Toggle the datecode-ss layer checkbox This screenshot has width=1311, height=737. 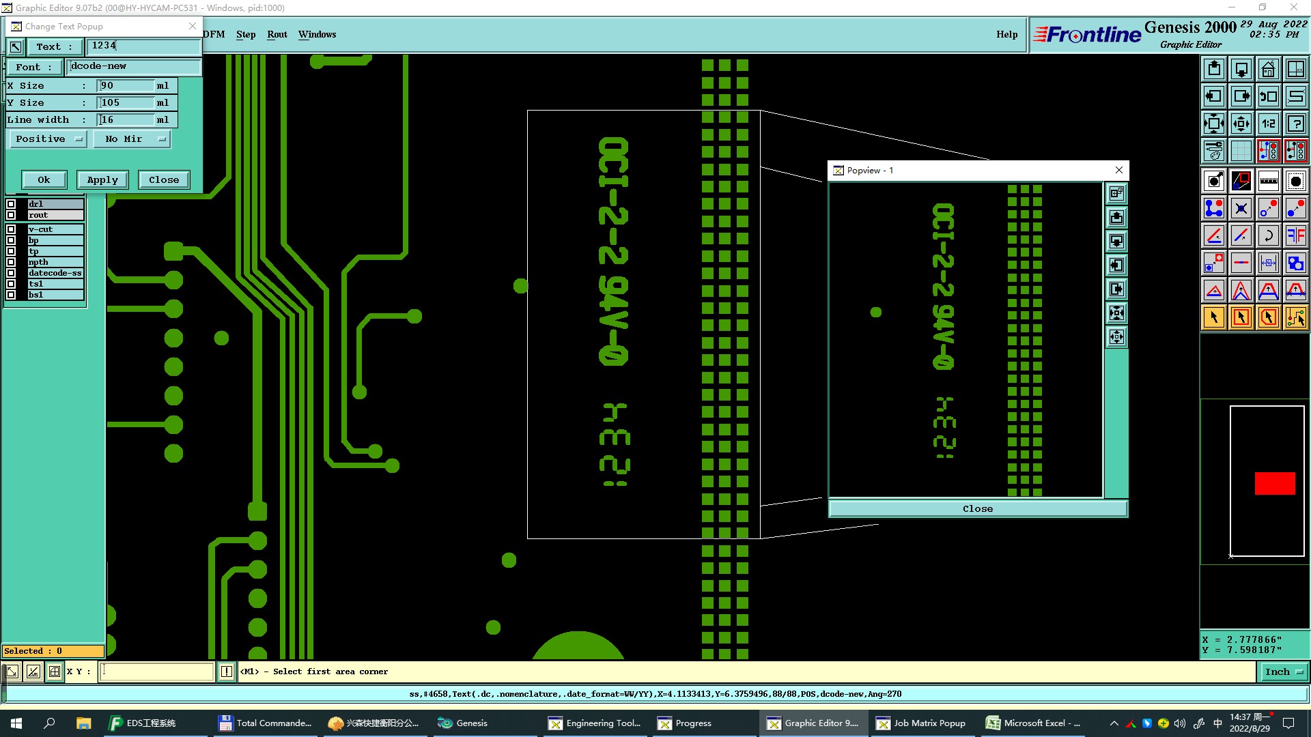coord(11,273)
